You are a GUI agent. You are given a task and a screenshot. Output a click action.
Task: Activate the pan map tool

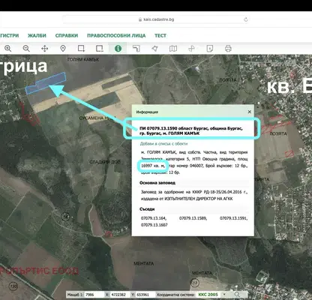pos(44,48)
